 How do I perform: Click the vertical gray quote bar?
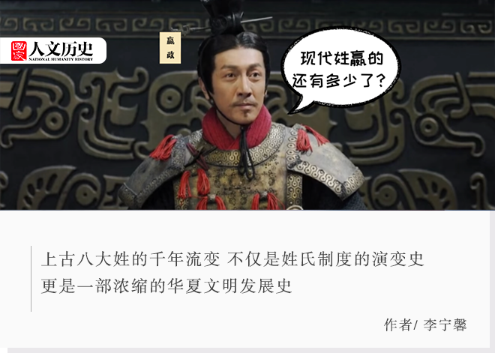tap(31, 279)
